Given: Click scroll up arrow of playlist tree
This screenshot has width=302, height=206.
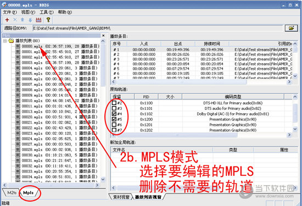Looking at the screenshot, I should pyautogui.click(x=103, y=41).
